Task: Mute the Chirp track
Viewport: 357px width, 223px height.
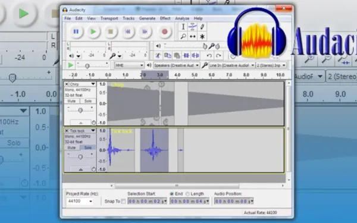Action: [72, 101]
